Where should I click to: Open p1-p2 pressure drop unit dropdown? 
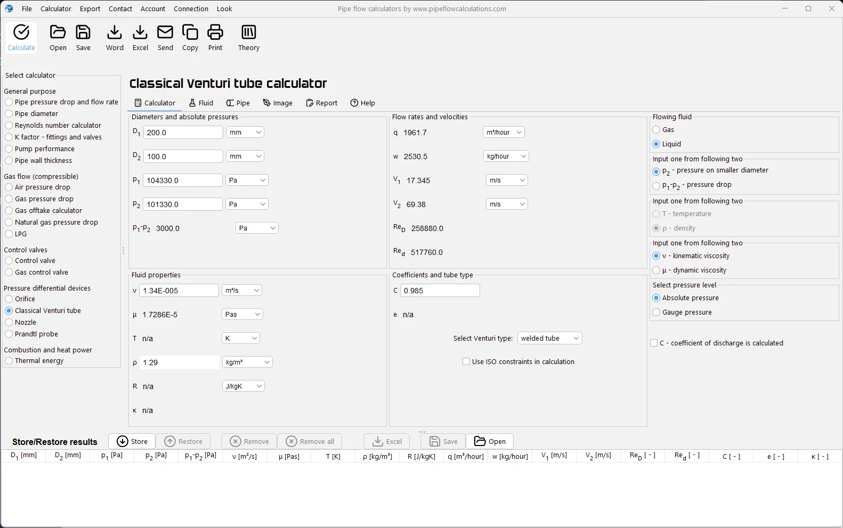point(257,228)
